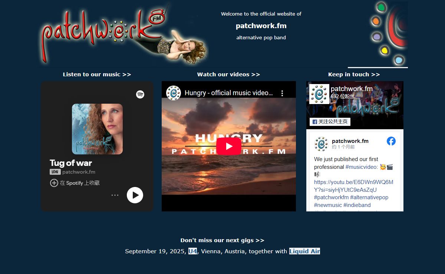
Task: Click the purple dot in header graphic
Action: coord(377,37)
